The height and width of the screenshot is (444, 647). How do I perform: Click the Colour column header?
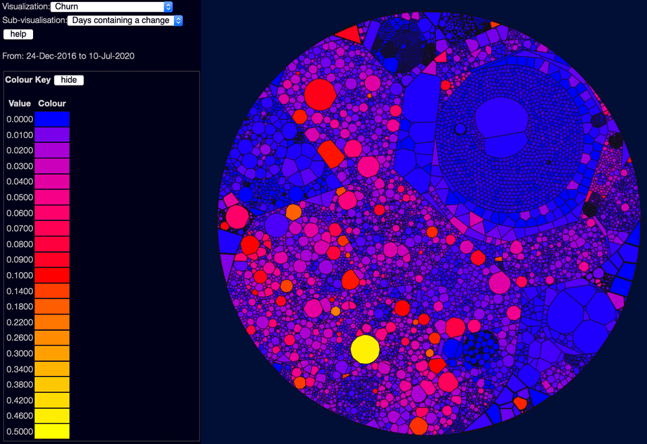tap(52, 103)
